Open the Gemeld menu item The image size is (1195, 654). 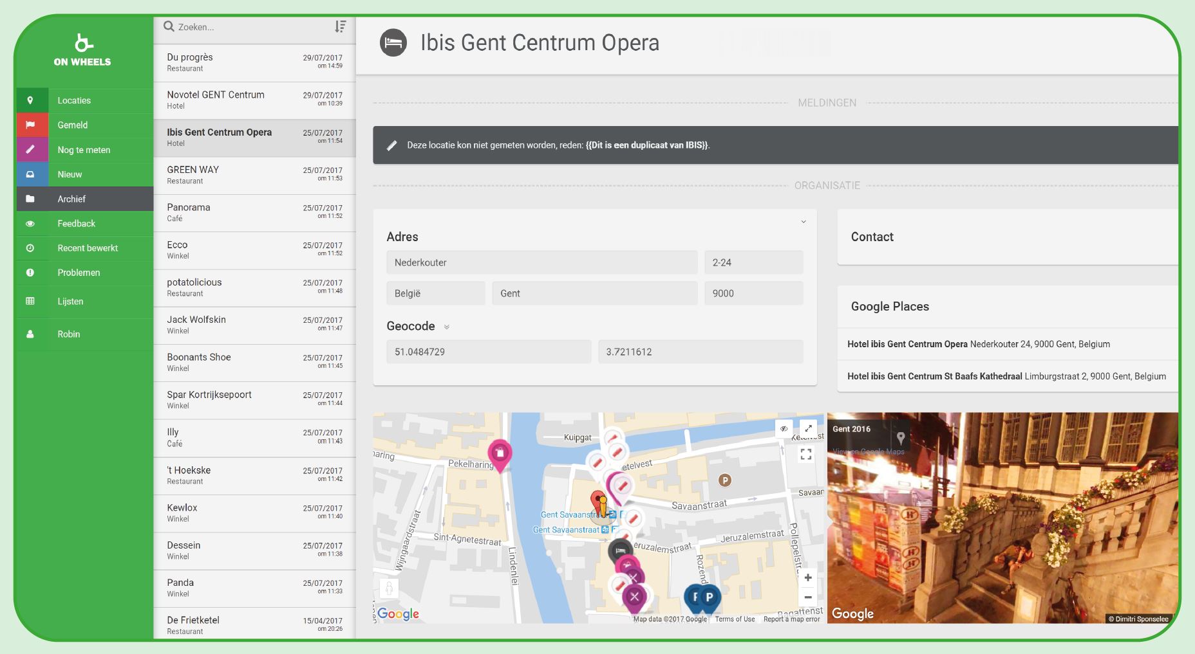coord(85,125)
